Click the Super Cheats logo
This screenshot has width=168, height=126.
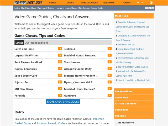[x=28, y=3]
